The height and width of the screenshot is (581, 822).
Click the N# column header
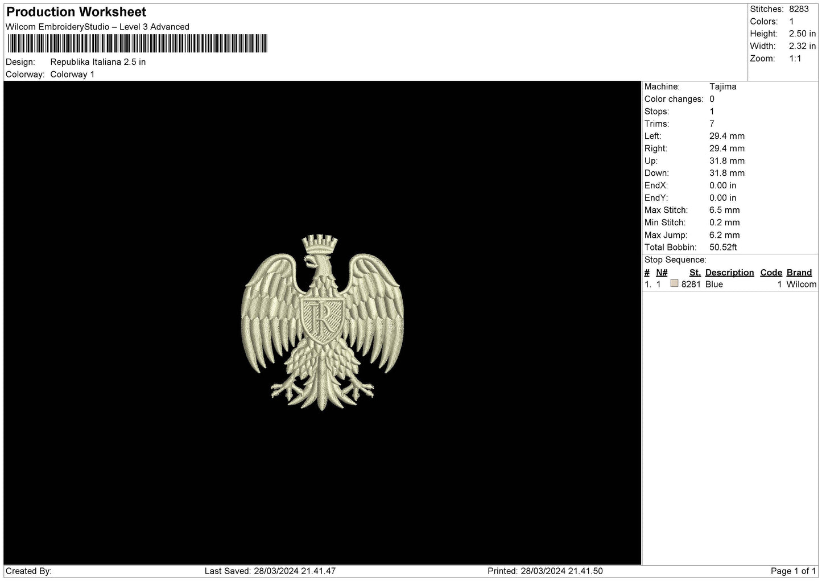click(x=662, y=273)
